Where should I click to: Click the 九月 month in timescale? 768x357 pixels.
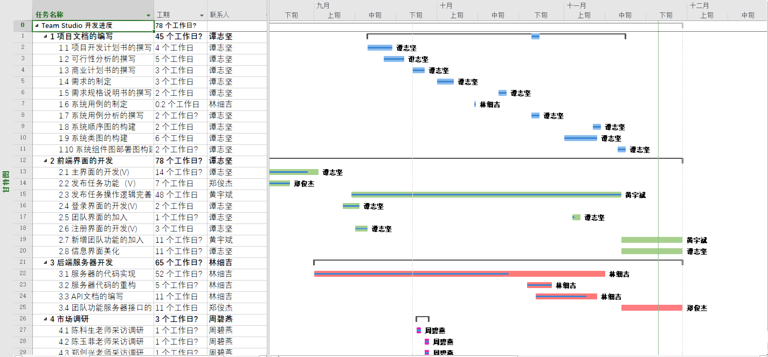point(323,5)
